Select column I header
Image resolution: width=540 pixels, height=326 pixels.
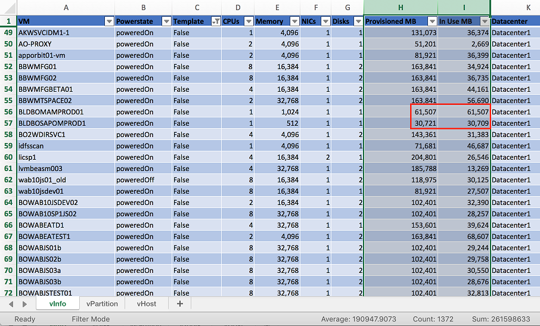(464, 8)
